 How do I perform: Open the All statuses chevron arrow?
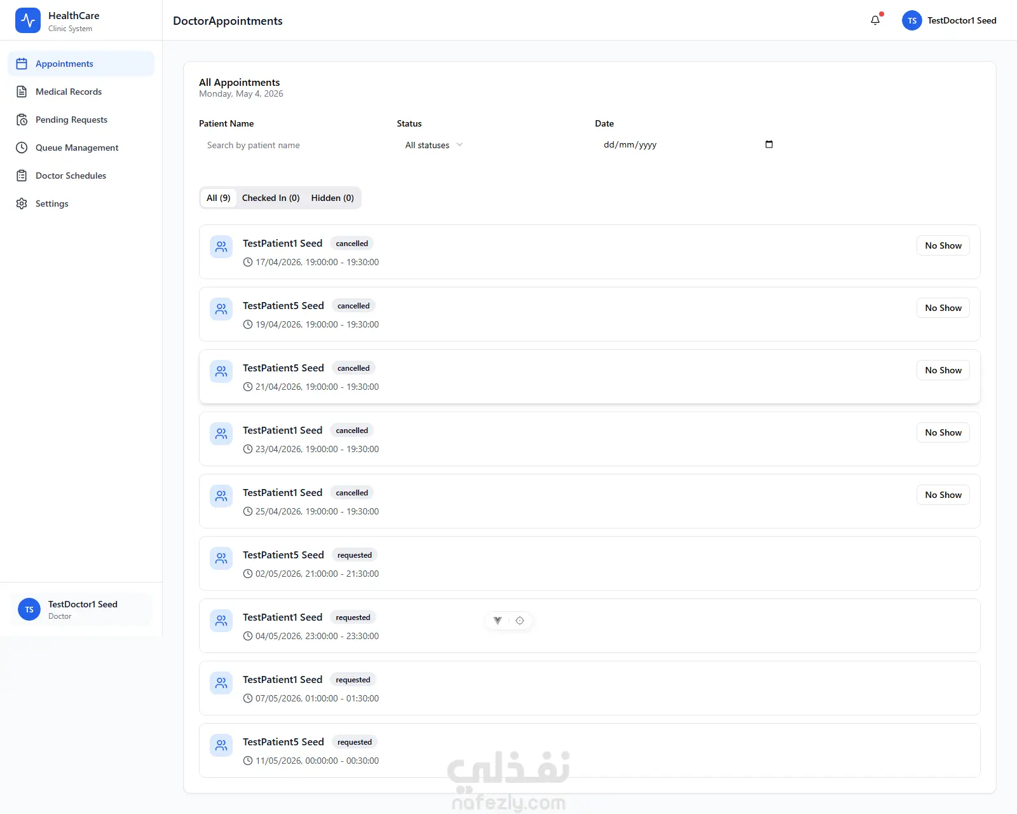coord(460,145)
